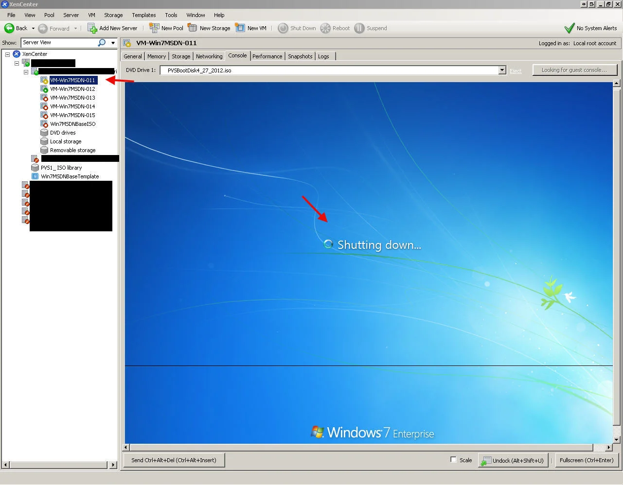Click the Looking for guest console button
The image size is (623, 485).
(x=574, y=70)
